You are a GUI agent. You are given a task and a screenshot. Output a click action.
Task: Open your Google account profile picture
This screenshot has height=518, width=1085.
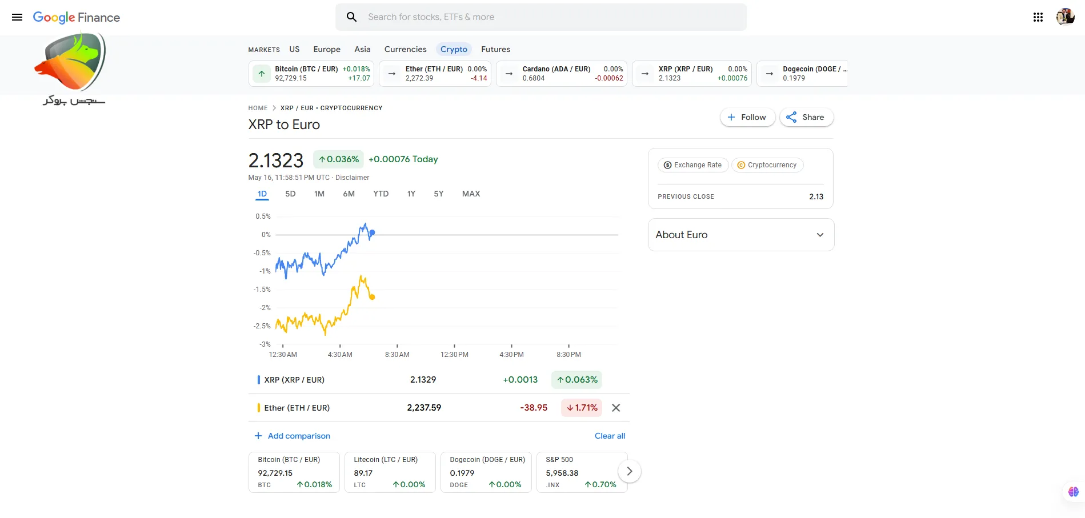click(x=1066, y=17)
